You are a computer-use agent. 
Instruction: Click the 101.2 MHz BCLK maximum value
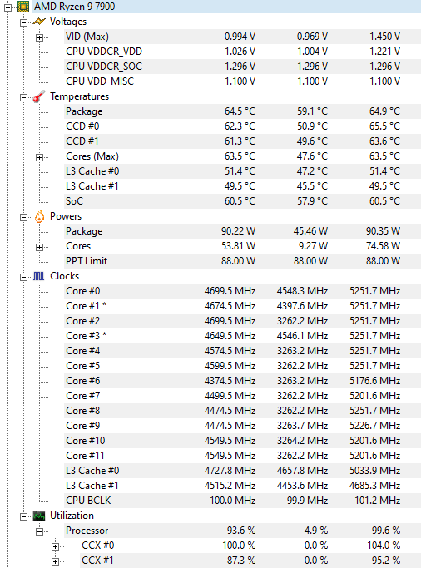coord(378,501)
